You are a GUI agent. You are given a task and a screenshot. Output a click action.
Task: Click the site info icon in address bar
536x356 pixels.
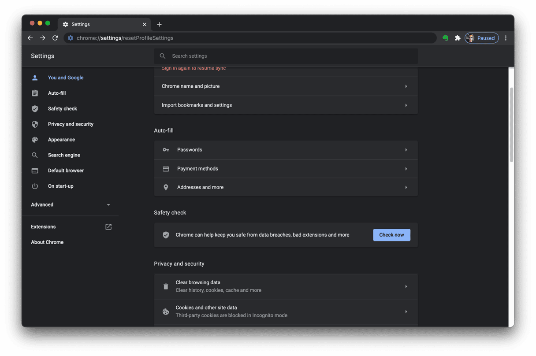click(71, 38)
